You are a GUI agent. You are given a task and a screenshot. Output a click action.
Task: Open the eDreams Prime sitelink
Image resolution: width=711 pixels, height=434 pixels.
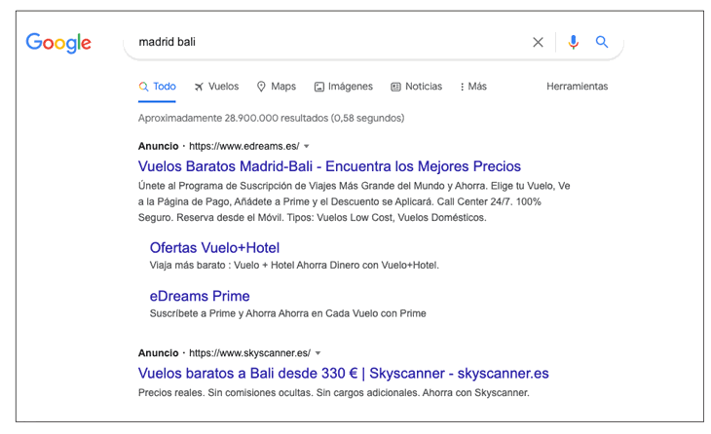200,296
